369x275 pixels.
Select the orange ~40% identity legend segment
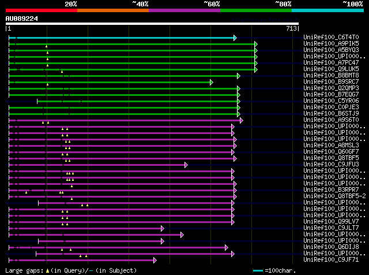tap(113, 10)
